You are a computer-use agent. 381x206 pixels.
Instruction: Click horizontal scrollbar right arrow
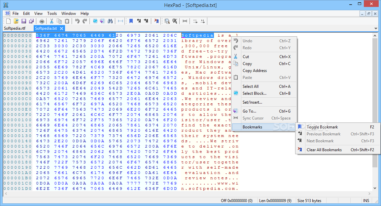click(369, 193)
